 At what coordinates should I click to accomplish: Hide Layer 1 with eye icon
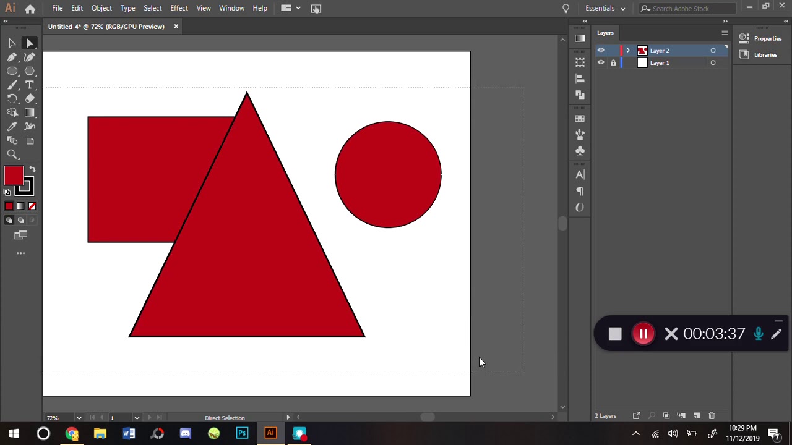pos(601,62)
